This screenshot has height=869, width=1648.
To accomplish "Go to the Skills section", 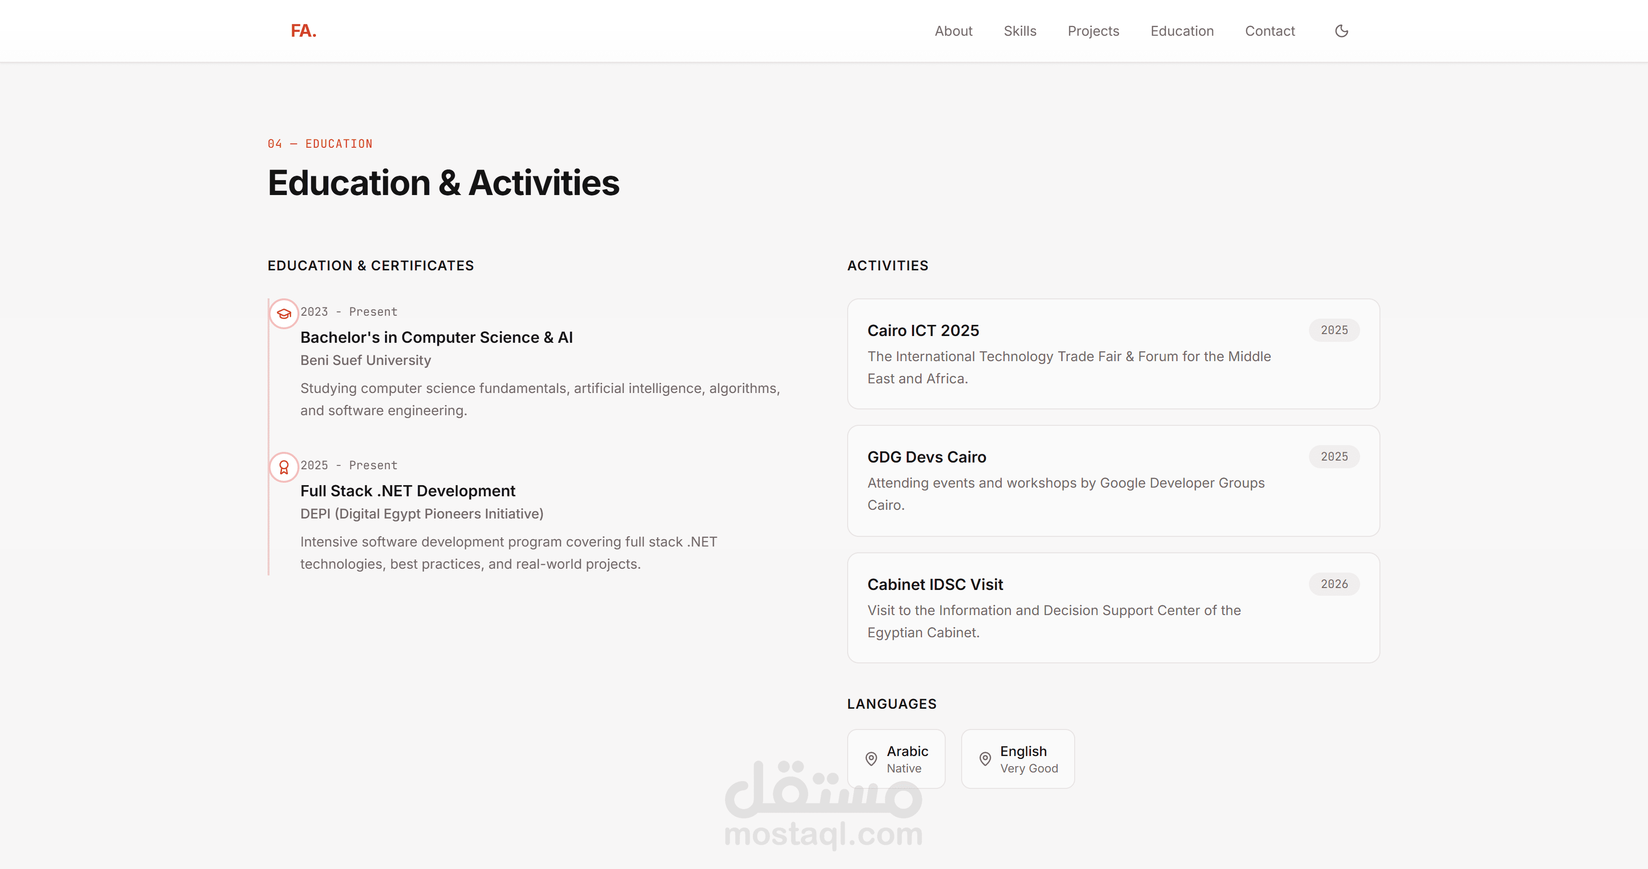I will point(1020,31).
